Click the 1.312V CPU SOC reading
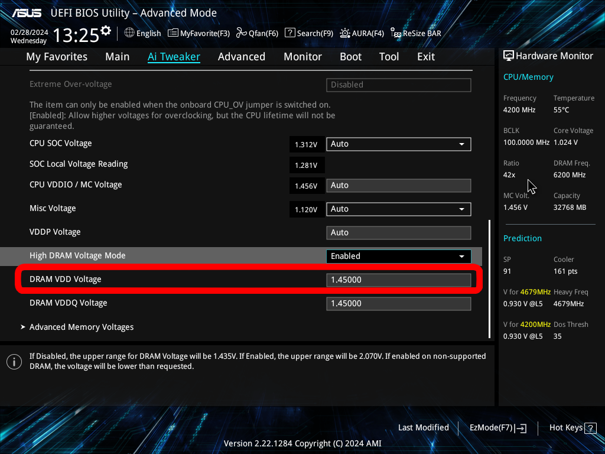 coord(306,144)
